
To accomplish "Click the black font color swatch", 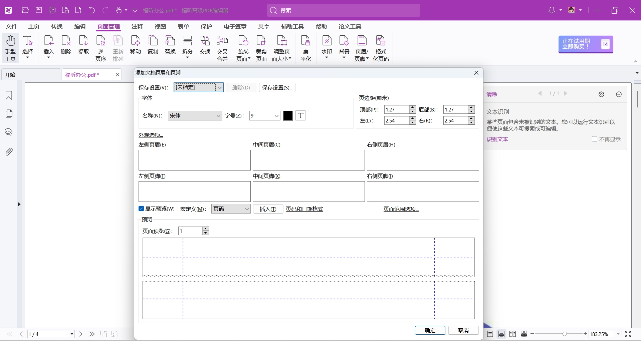I will tap(288, 116).
